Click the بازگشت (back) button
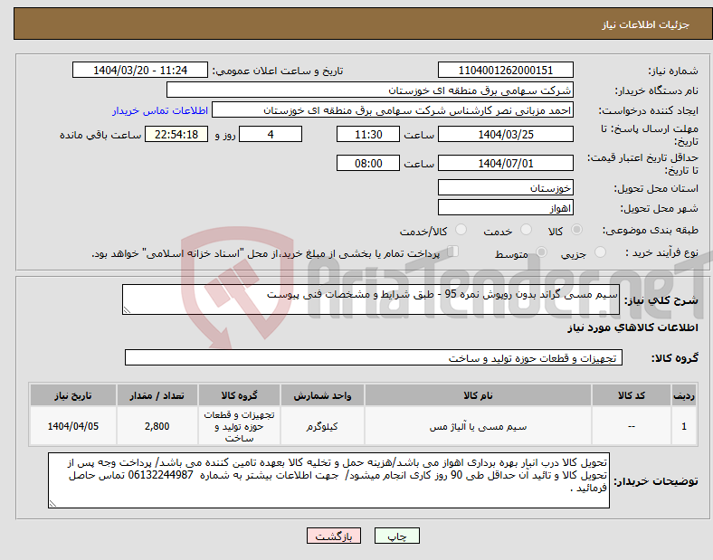The width and height of the screenshot is (713, 560). (x=334, y=536)
